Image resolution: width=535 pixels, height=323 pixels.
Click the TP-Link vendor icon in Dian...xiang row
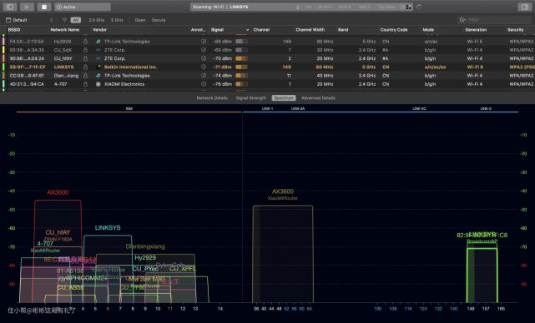98,76
